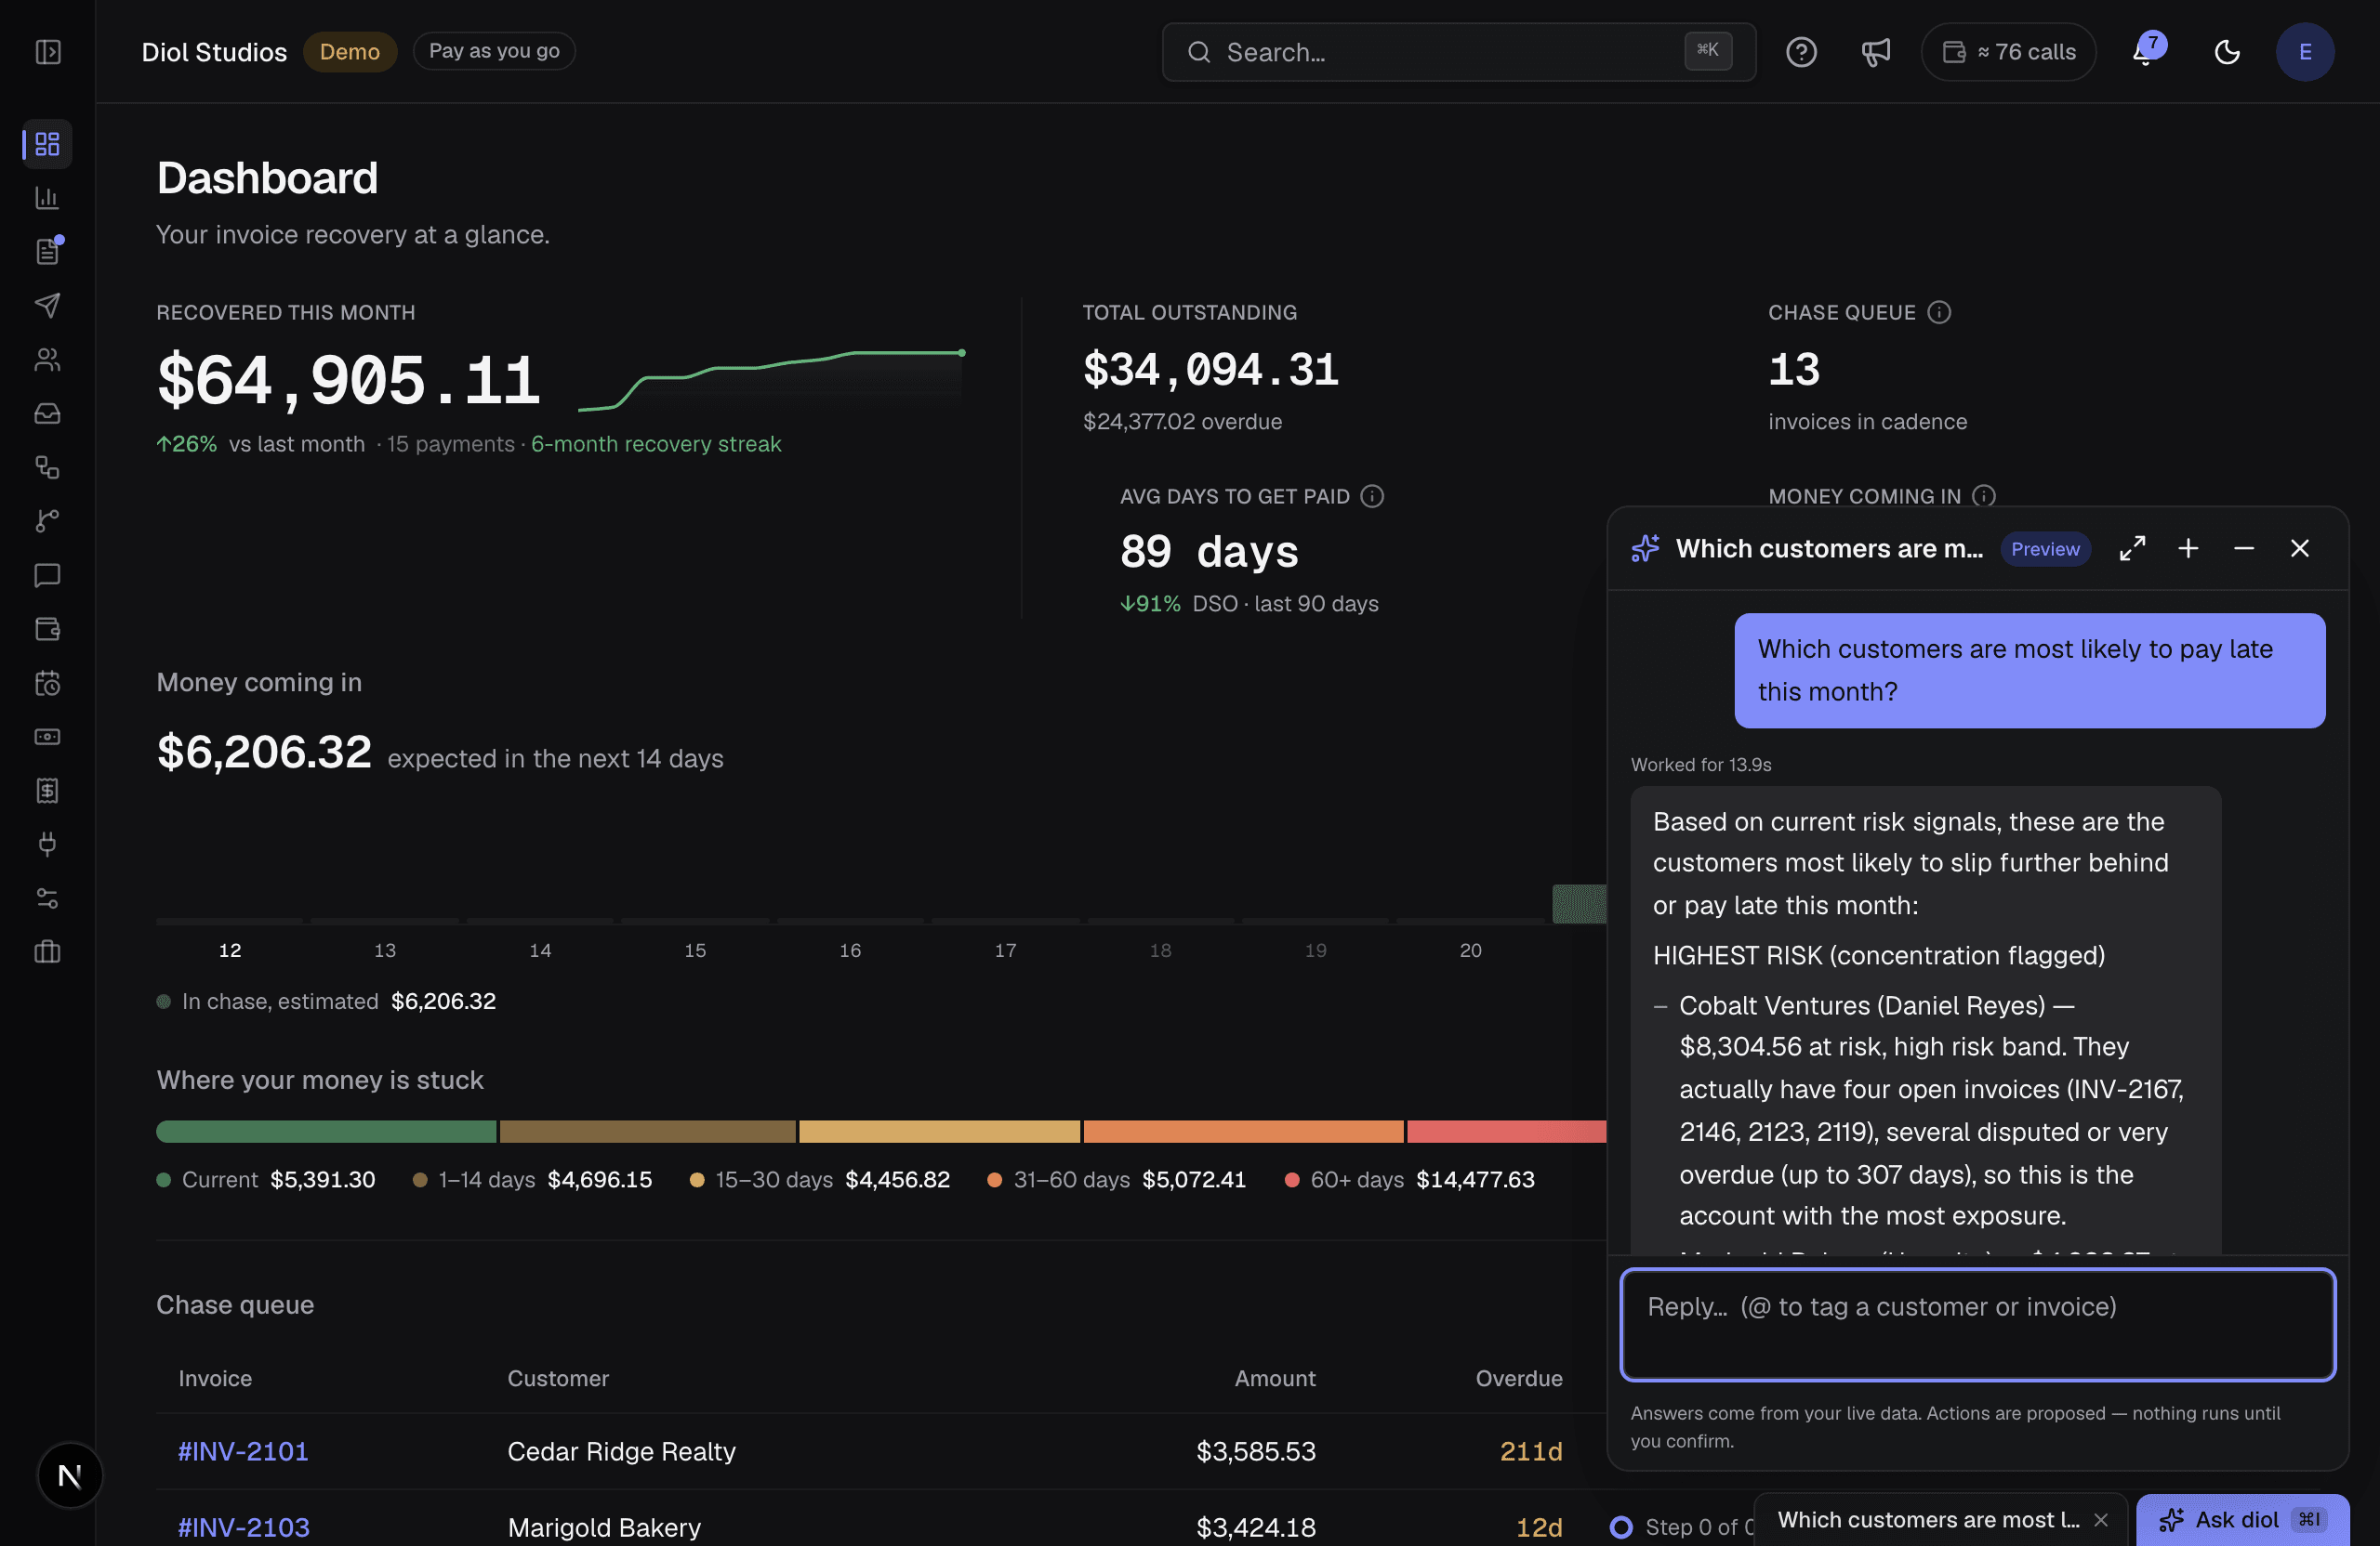Open the paper plane send icon in sidebar
The width and height of the screenshot is (2380, 1546).
point(47,305)
